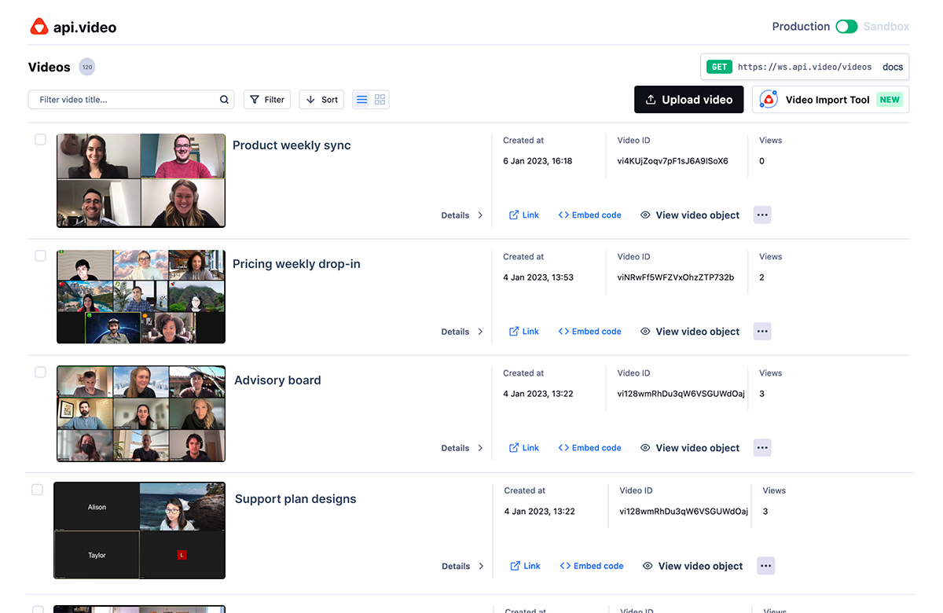This screenshot has width=943, height=613.
Task: Expand Details for Product weekly sync
Action: pyautogui.click(x=462, y=215)
